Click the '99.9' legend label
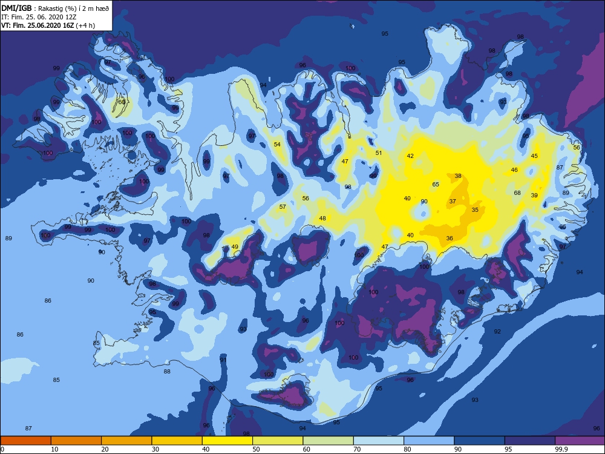Viewport: 605px width, 454px height. (561, 449)
